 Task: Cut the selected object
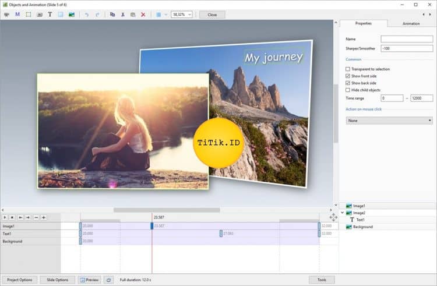[123, 15]
